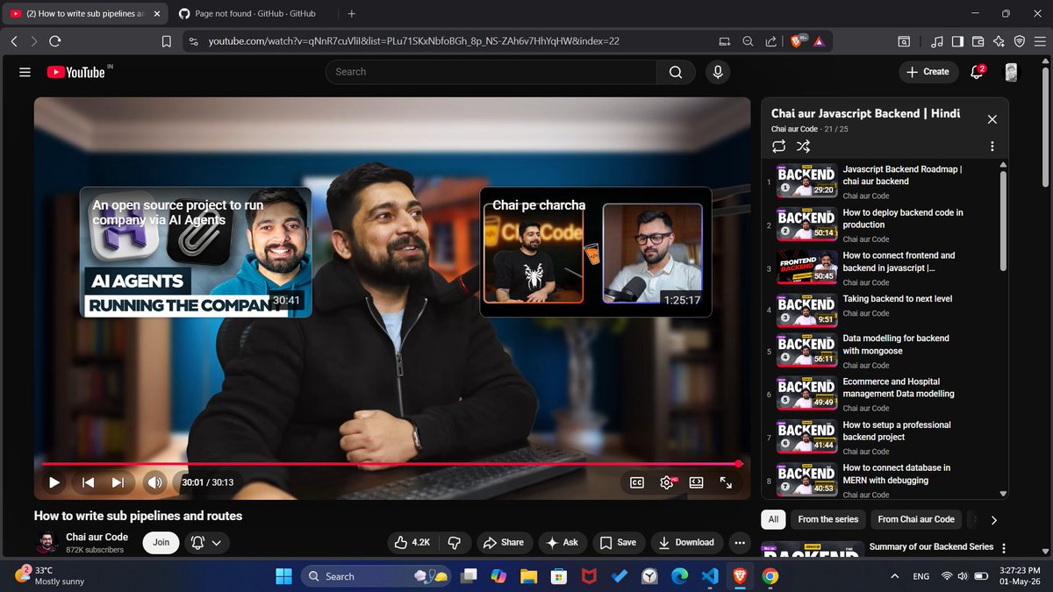Close the playlist panel
The image size is (1053, 592).
tap(992, 119)
